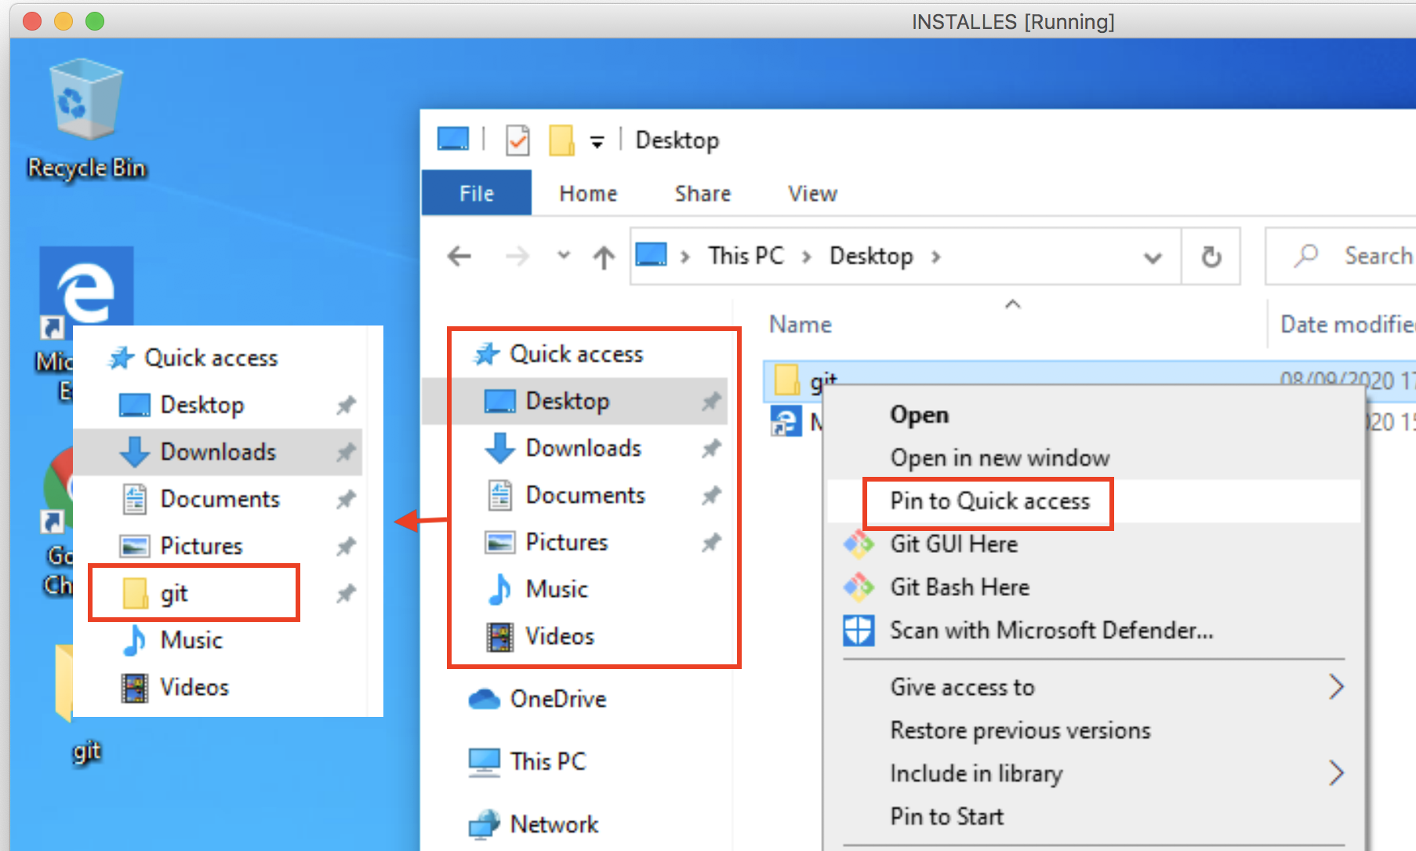The width and height of the screenshot is (1416, 851).
Task: Select Desktop in the Explorer navigation pane
Action: click(x=575, y=401)
